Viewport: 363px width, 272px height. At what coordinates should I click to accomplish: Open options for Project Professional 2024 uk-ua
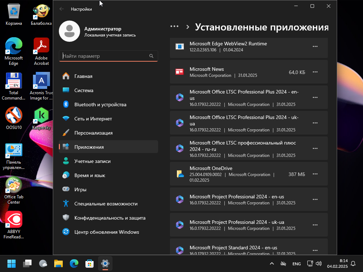click(x=315, y=225)
